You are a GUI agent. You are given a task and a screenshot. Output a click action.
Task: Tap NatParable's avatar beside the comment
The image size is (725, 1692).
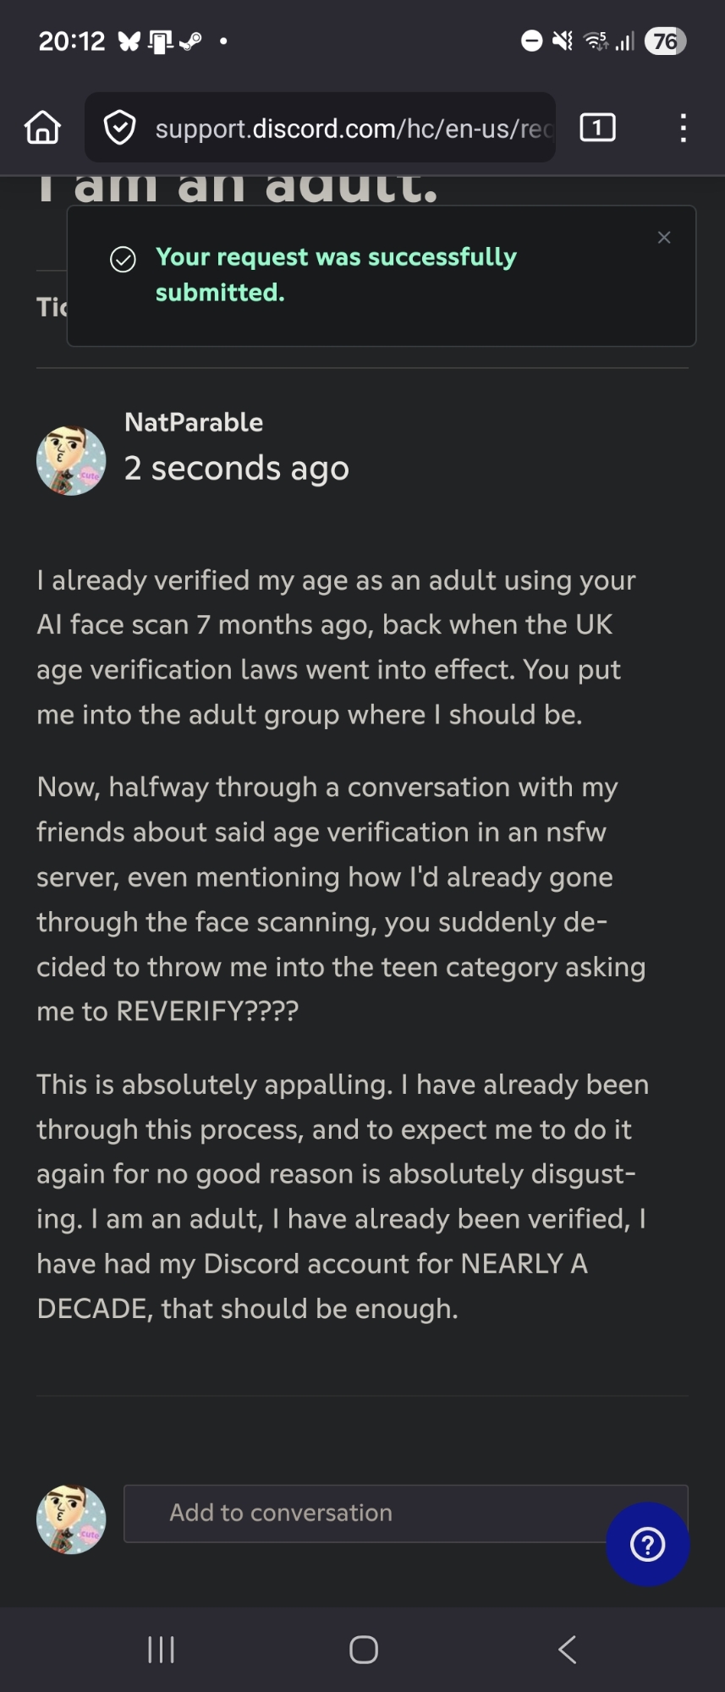[x=71, y=460]
